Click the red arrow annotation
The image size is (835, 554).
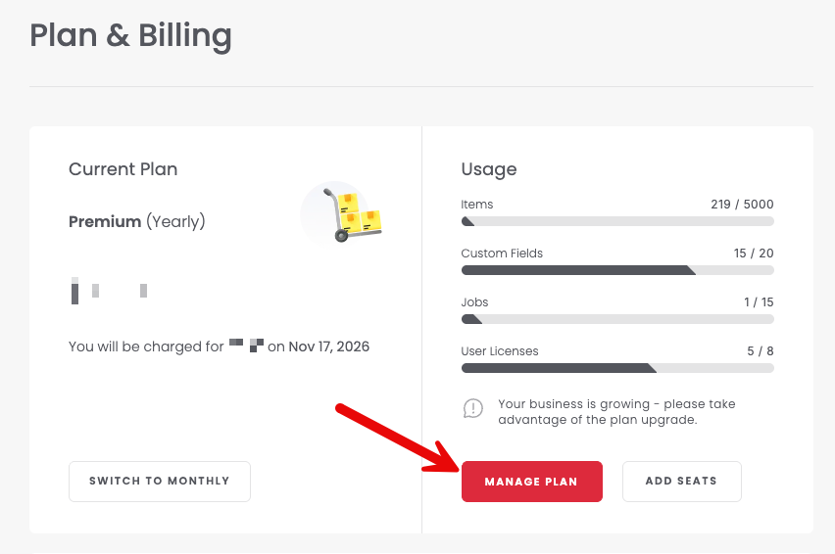397,439
